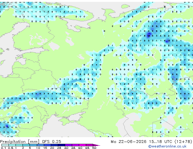Open the weatheronline.co.uk copyright link
The height and width of the screenshot is (149, 193).
click(x=167, y=146)
